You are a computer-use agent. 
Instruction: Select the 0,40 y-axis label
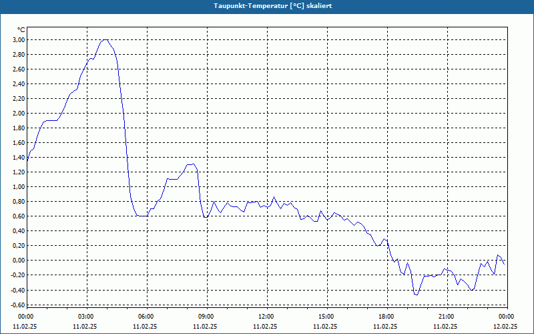[19, 230]
